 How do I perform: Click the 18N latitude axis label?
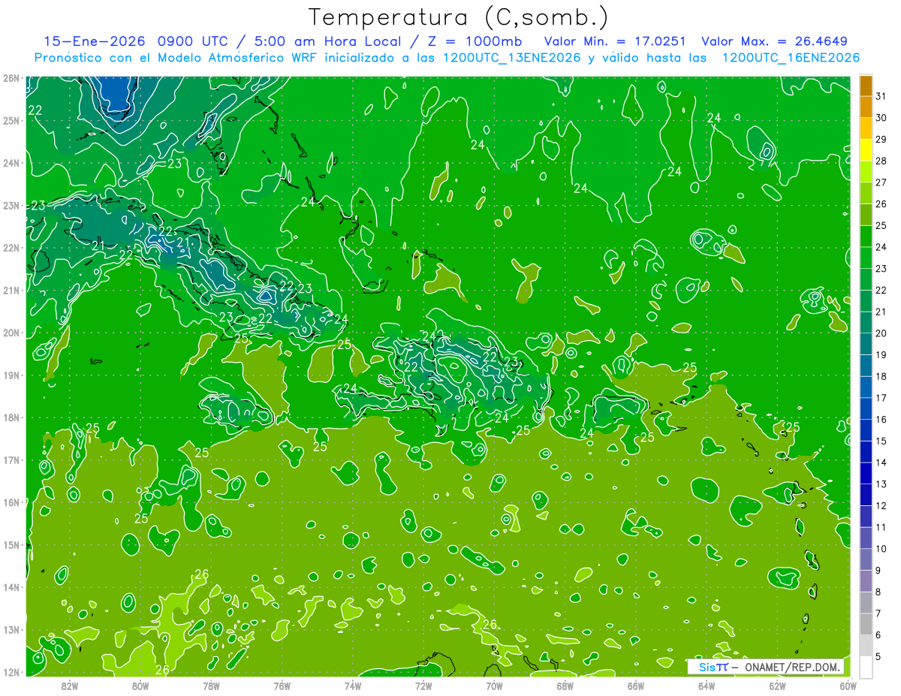coord(11,417)
